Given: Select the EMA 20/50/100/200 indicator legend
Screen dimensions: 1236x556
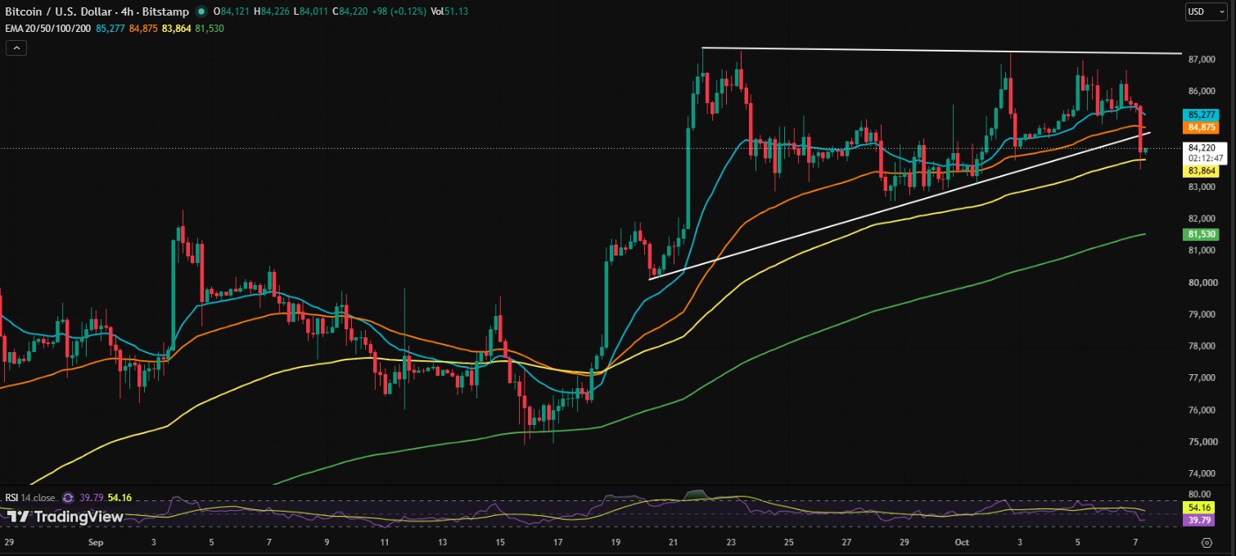Looking at the screenshot, I should (x=48, y=29).
